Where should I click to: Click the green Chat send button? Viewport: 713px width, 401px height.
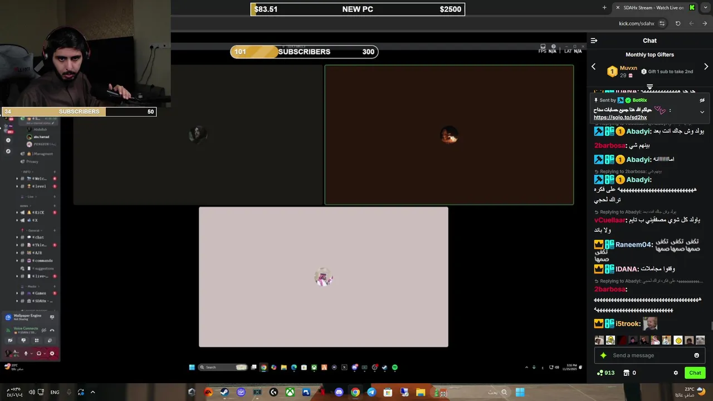(x=695, y=373)
